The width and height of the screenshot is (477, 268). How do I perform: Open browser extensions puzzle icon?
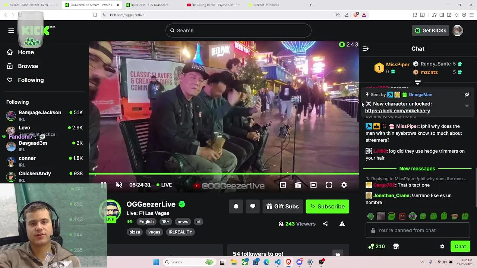[x=415, y=15]
